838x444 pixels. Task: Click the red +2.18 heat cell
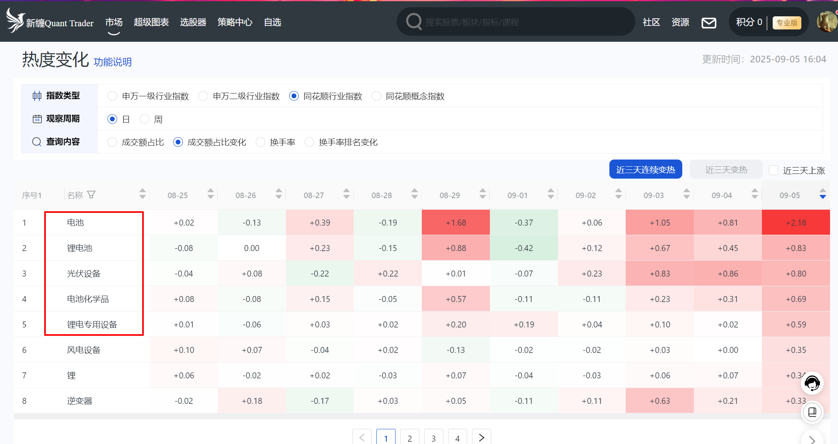(795, 222)
